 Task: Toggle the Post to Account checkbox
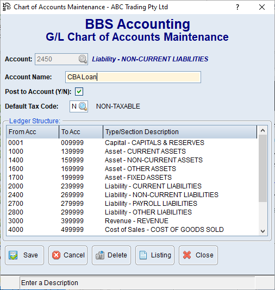tap(79, 92)
